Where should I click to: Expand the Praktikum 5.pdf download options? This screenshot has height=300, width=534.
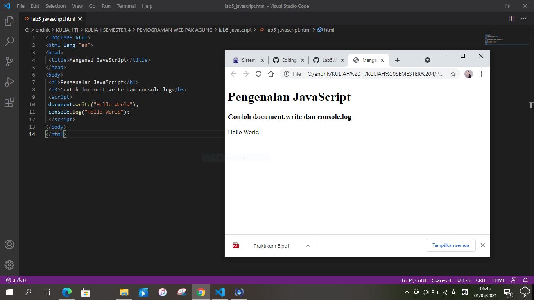coord(308,246)
